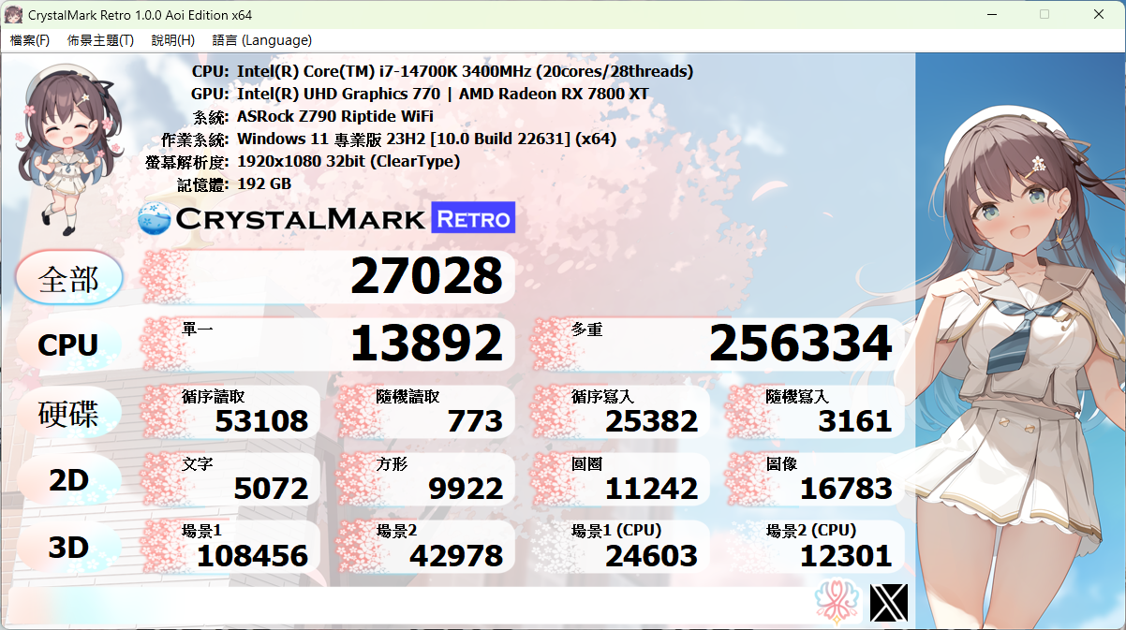
Task: Click the sequential write score 25382
Action: (x=651, y=420)
